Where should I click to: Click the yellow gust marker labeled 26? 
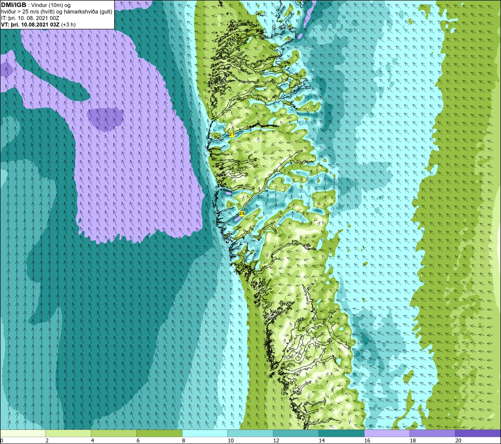tap(242, 213)
